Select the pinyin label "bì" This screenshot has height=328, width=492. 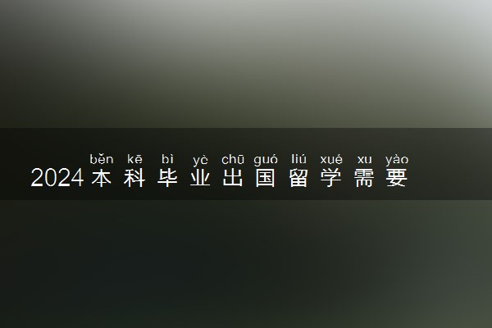(x=167, y=159)
